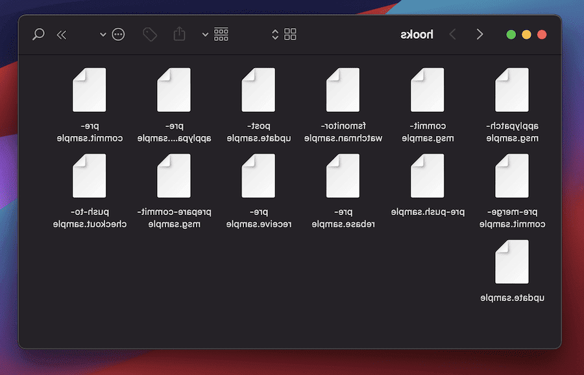Click the bright right-pointing navigation arrow

(480, 34)
